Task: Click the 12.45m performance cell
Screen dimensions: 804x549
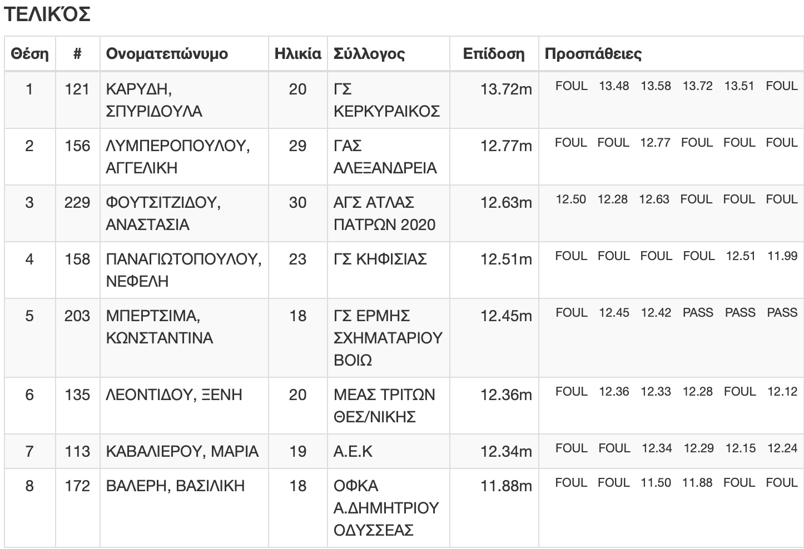Action: tap(506, 316)
